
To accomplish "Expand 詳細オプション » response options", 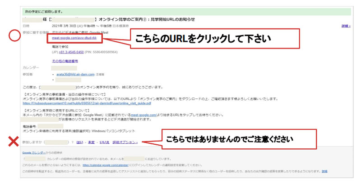I will 125,142.
